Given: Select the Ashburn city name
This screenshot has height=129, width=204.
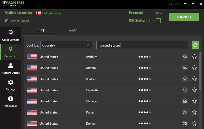Looking at the screenshot, I should click(92, 57).
